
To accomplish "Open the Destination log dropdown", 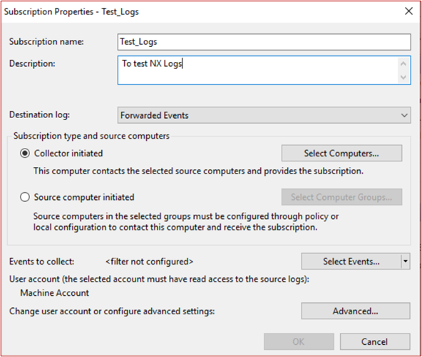I will point(264,115).
